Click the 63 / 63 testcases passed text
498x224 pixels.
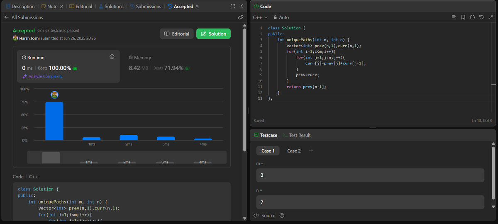click(58, 31)
